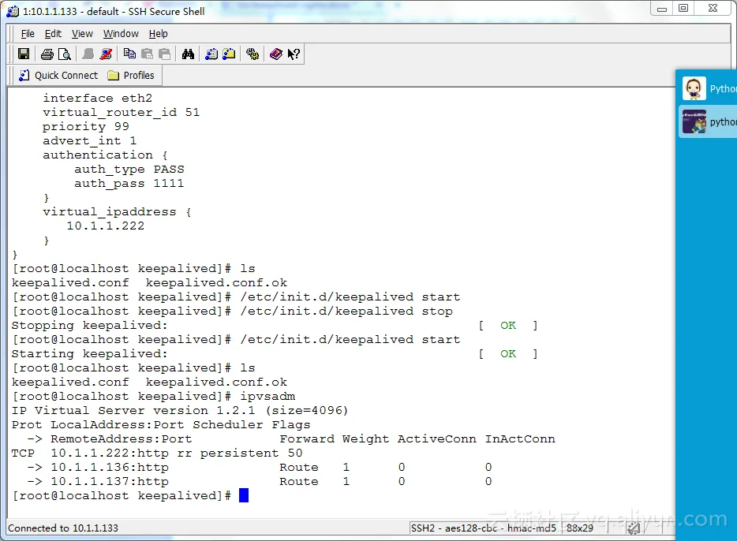Click the terminal cursor at the prompt

pyautogui.click(x=244, y=495)
